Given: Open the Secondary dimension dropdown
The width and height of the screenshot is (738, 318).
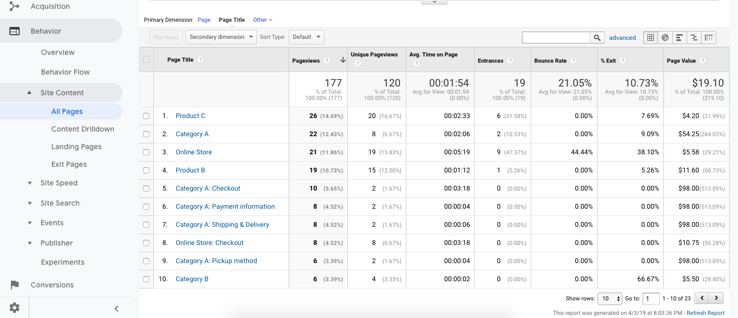Looking at the screenshot, I should (221, 37).
